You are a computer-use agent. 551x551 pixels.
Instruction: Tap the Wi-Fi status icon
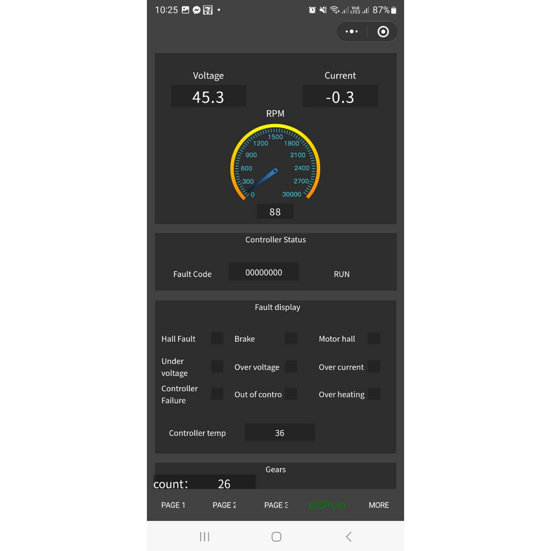coord(335,10)
